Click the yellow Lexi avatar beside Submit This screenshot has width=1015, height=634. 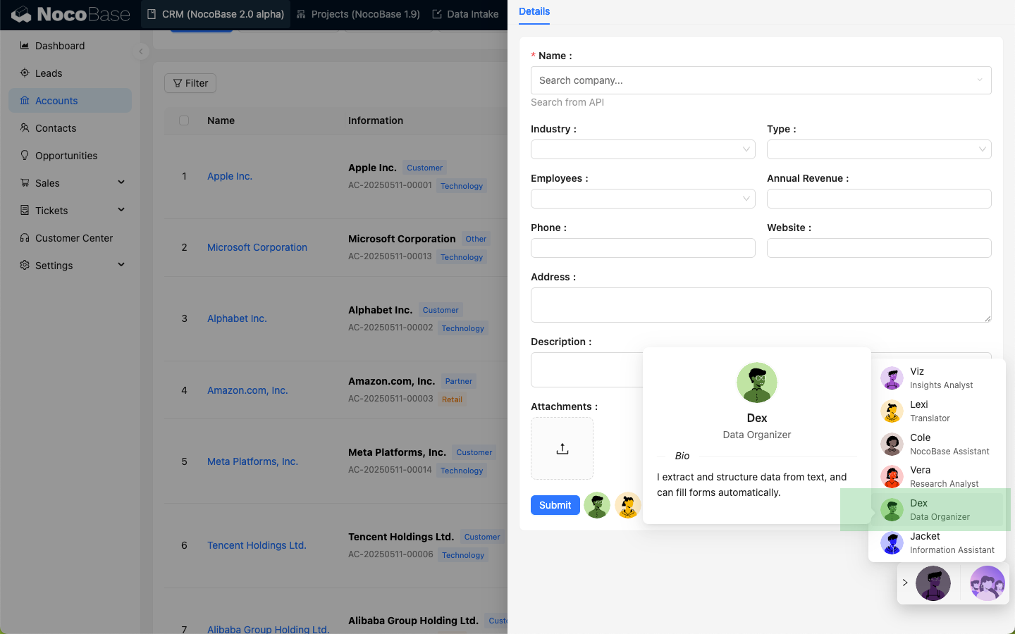[x=627, y=505]
